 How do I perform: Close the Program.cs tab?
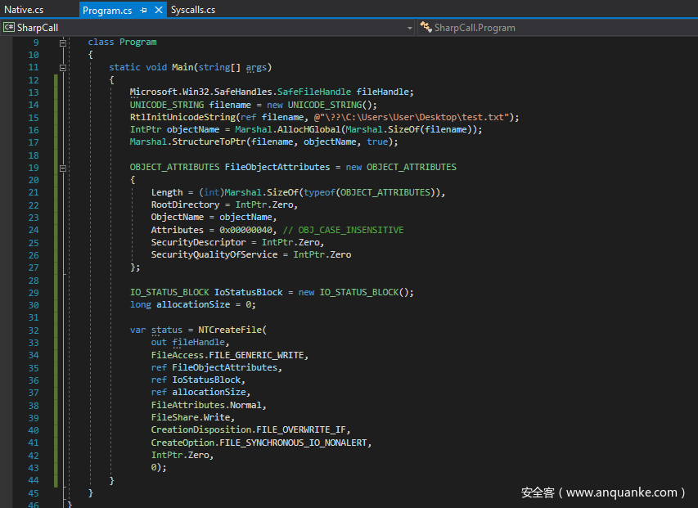[x=157, y=11]
